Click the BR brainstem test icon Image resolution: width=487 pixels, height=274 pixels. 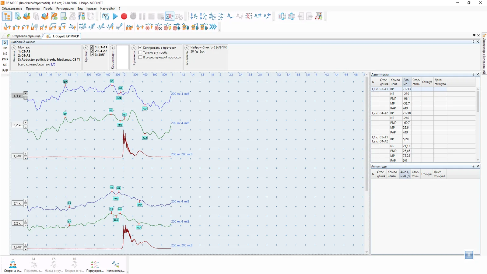[129, 27]
